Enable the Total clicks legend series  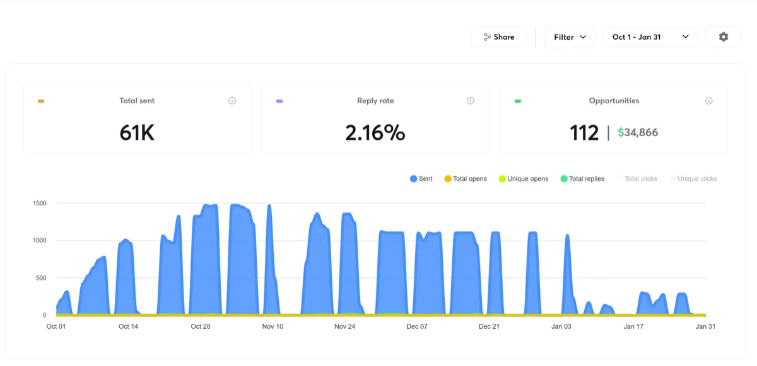[x=637, y=179]
